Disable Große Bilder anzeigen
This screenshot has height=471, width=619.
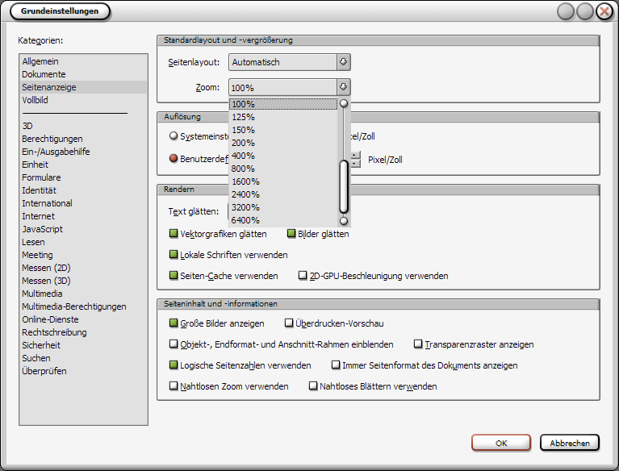tap(174, 323)
